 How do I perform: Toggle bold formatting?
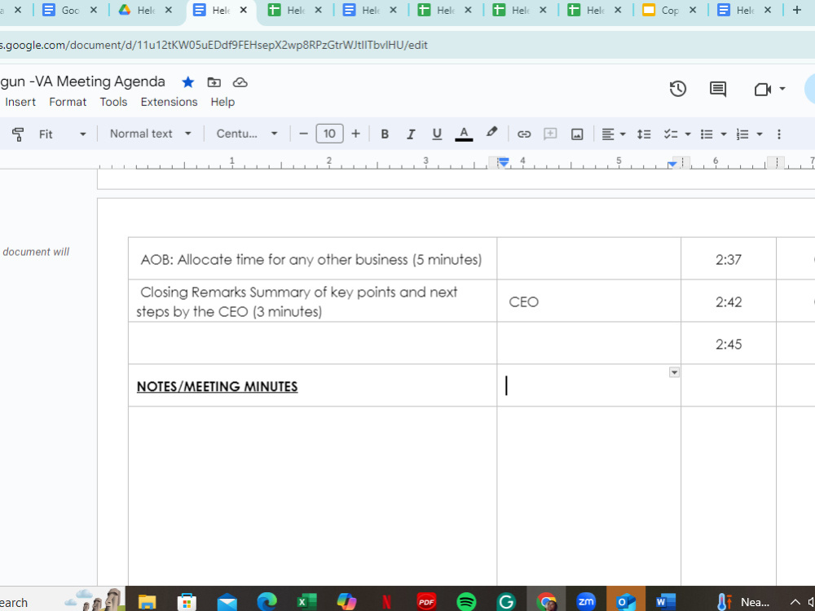385,134
